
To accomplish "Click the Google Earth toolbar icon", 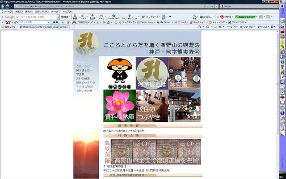I will (x=110, y=17).
